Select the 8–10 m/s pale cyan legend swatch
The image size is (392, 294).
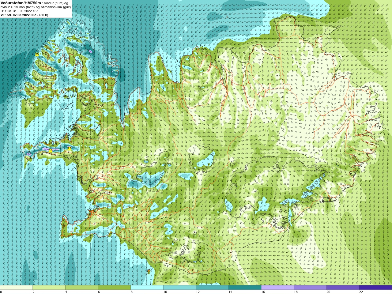147,288
